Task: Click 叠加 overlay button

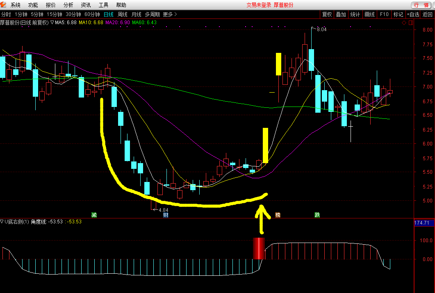Action: point(341,14)
